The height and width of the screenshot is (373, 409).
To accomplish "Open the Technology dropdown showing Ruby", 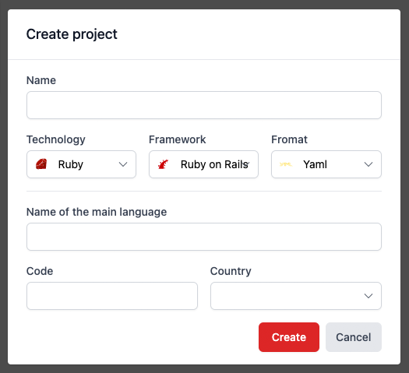I will 81,164.
